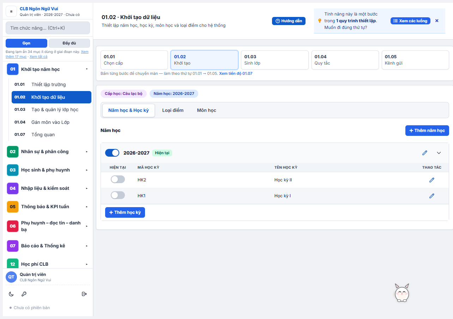Open step 01.04 Quy tắc
Screen dimensions: 453x319
click(345, 60)
